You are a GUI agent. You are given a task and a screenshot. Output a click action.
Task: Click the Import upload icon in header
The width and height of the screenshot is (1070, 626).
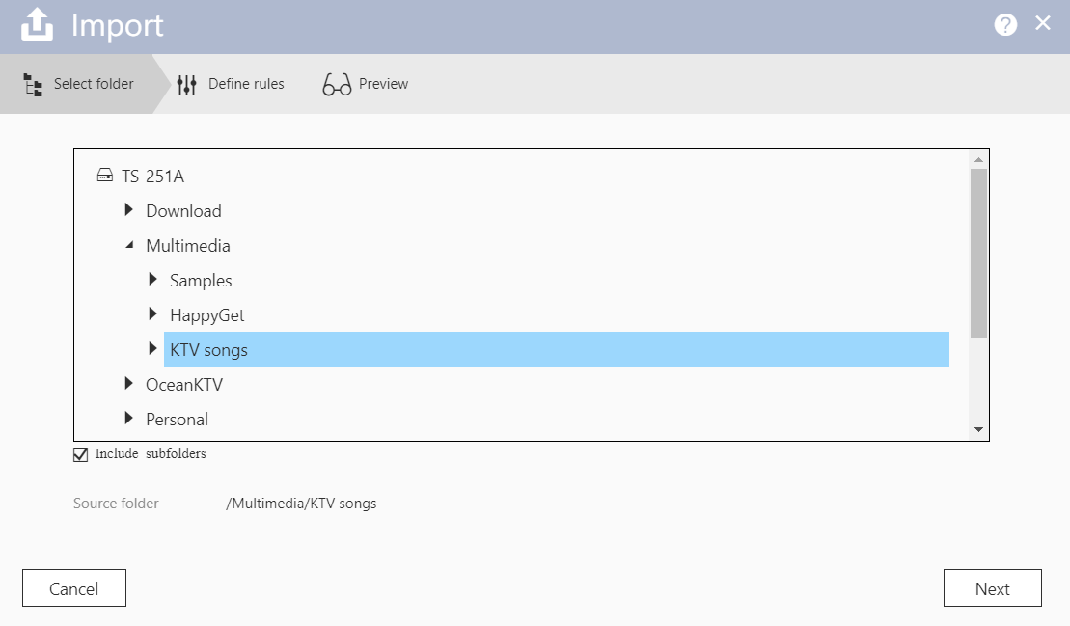[x=38, y=26]
